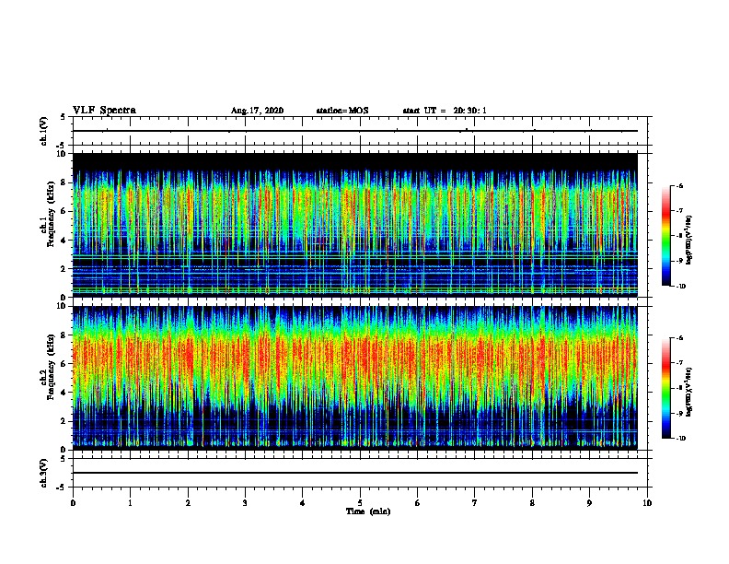Click the ch.2 colour bar "log(PSD)" unit label
The image size is (729, 564).
(x=689, y=392)
